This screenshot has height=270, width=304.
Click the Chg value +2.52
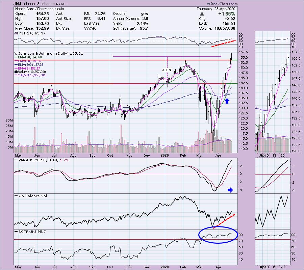pos(229,19)
